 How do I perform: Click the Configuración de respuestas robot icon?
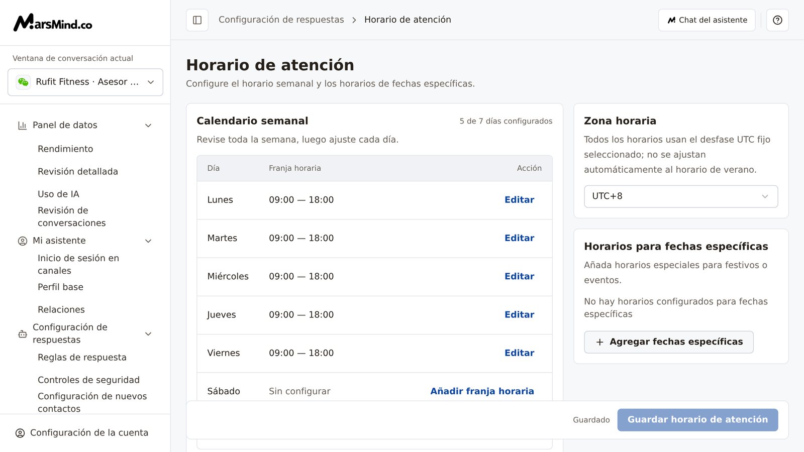point(22,334)
